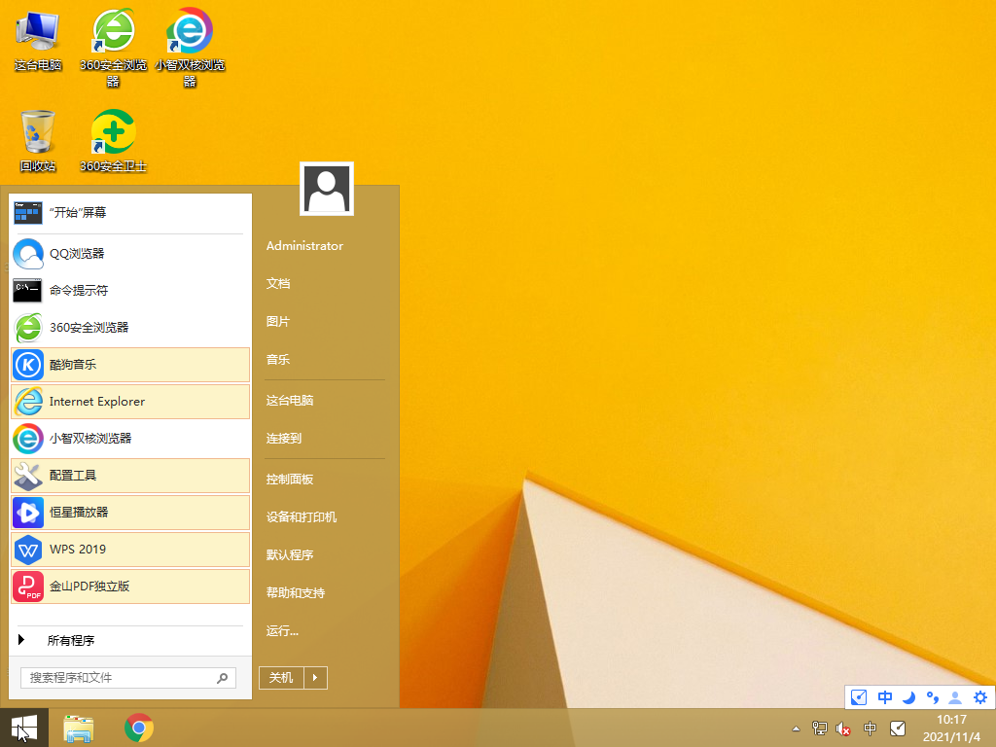Open 恒星播放器 video player
The image size is (996, 747).
click(x=79, y=513)
